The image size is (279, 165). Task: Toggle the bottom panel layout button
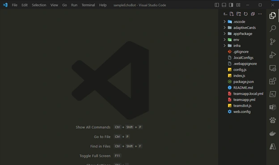224,5
